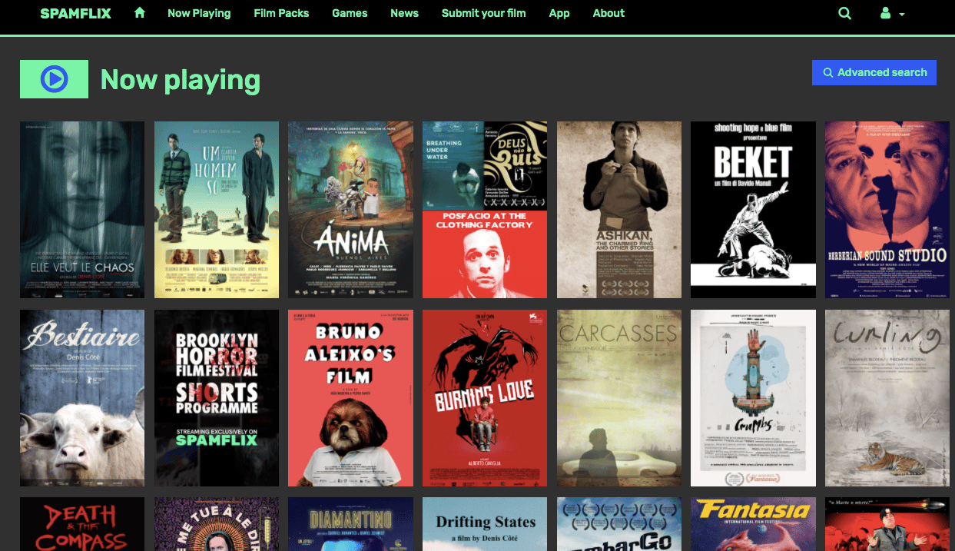Open Um Homem Só poster
Viewport: 955px width, 551px height.
(217, 210)
